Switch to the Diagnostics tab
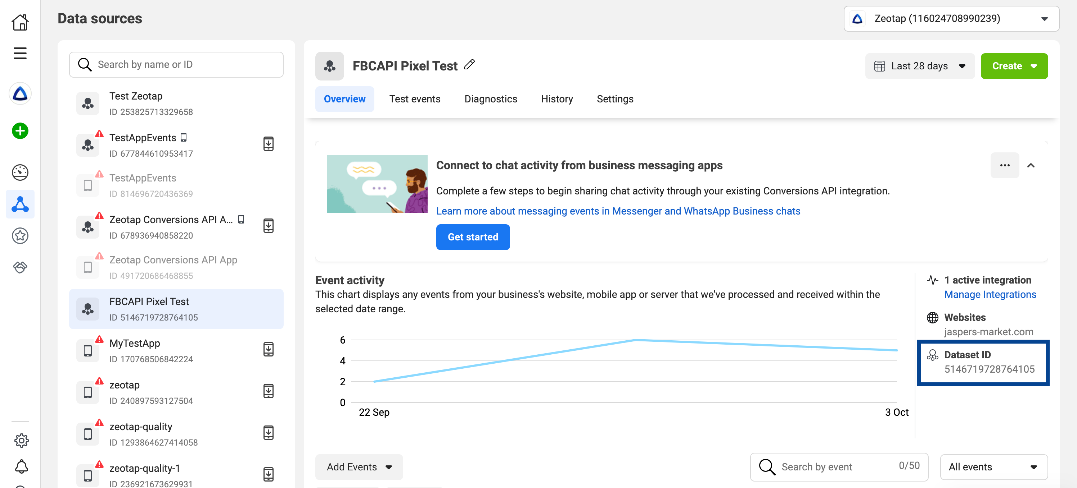This screenshot has width=1077, height=488. pyautogui.click(x=490, y=99)
